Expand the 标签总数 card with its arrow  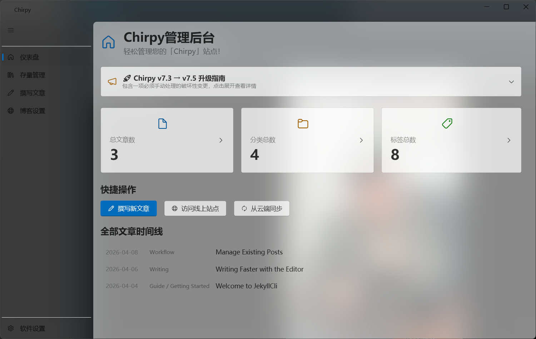pyautogui.click(x=509, y=140)
